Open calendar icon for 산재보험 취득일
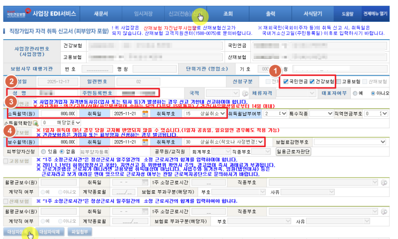 tap(145, 211)
